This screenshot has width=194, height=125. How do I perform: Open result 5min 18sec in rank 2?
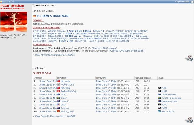coord(48,85)
